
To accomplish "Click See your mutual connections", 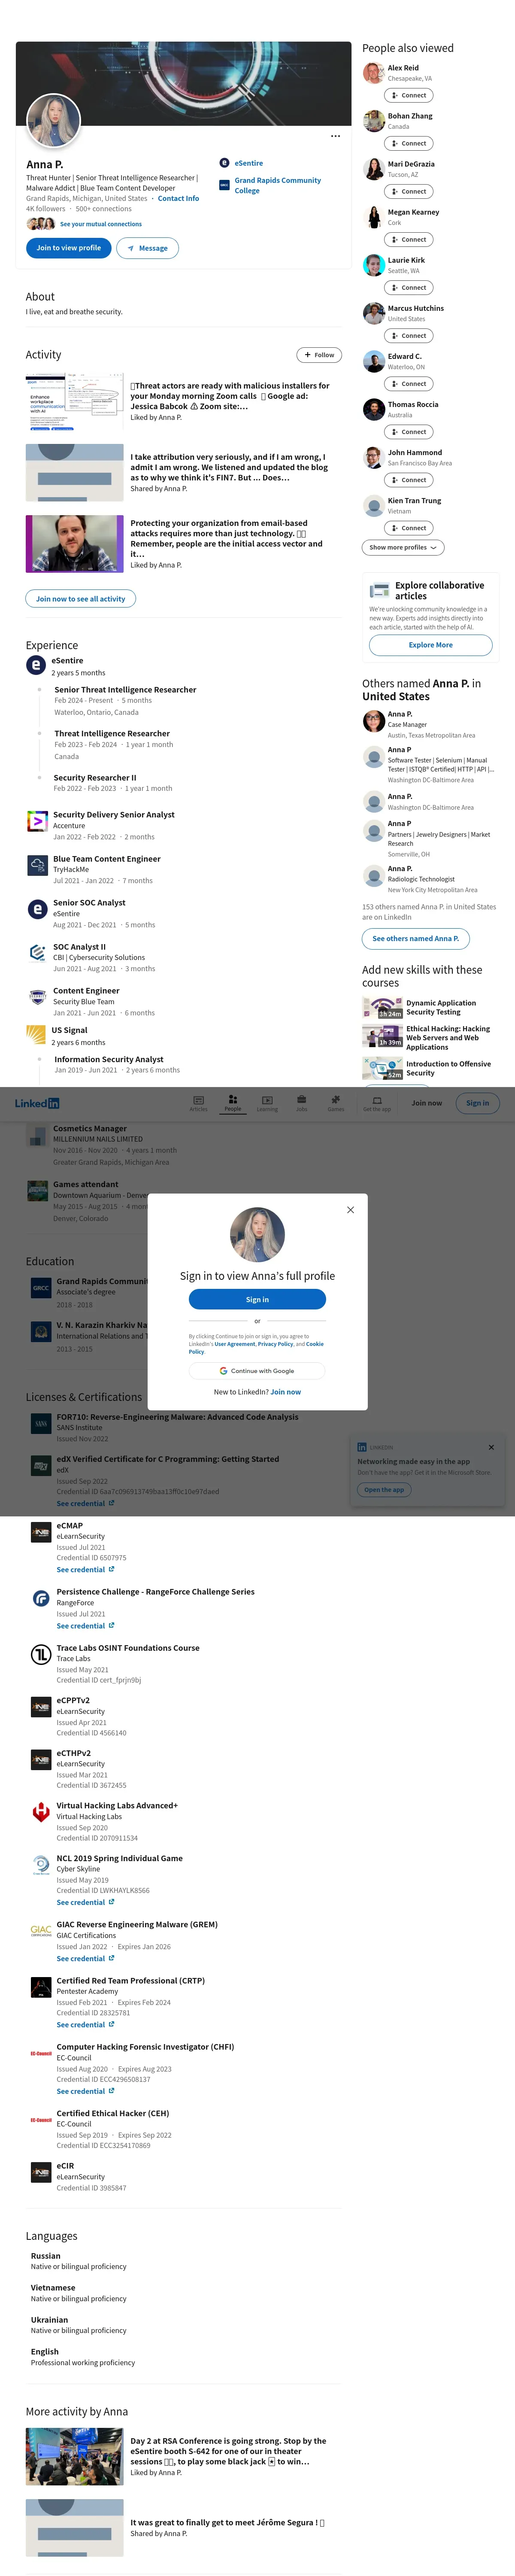I will pyautogui.click(x=101, y=224).
